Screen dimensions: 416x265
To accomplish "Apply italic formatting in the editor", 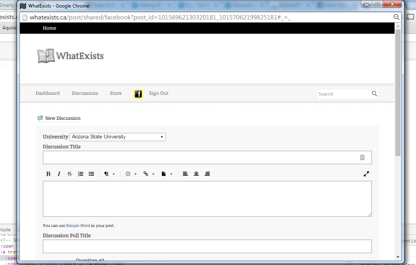I will [x=59, y=174].
